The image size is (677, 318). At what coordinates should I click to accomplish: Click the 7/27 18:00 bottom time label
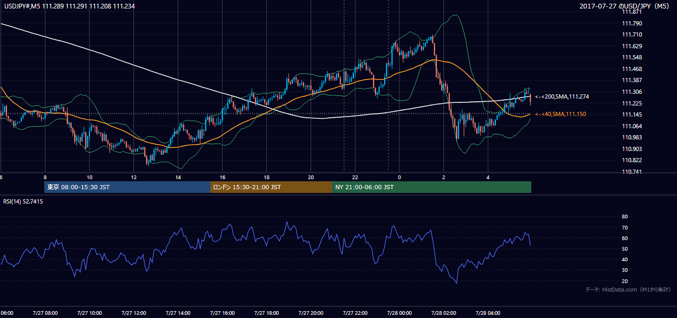tap(266, 313)
